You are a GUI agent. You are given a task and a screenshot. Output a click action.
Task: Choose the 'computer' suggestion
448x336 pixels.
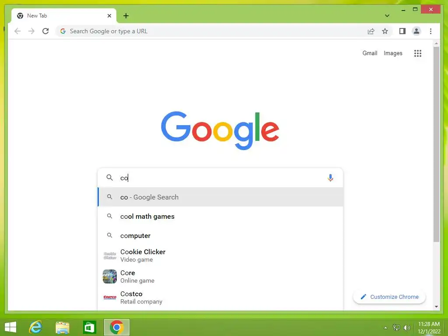coord(220,236)
